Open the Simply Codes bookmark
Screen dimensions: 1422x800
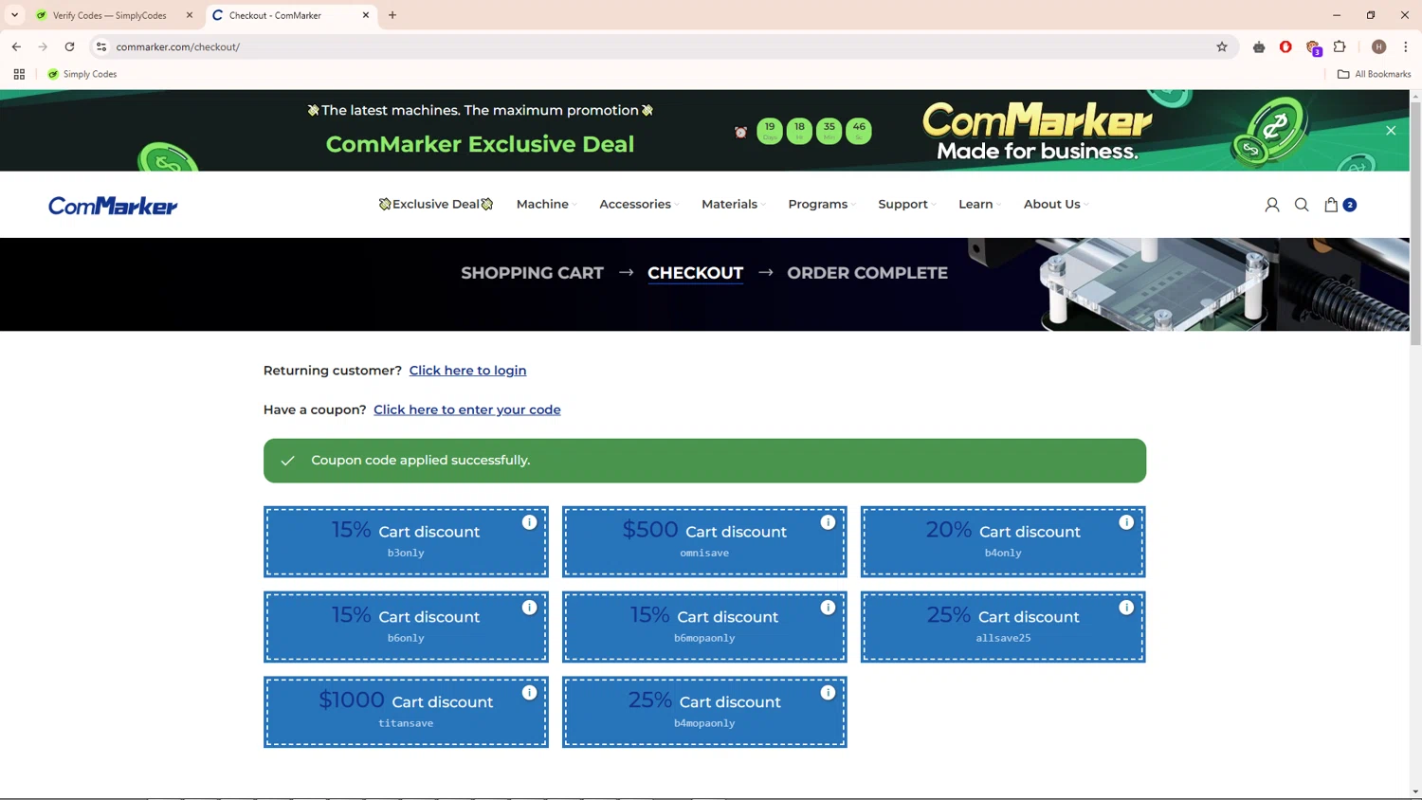coord(82,74)
